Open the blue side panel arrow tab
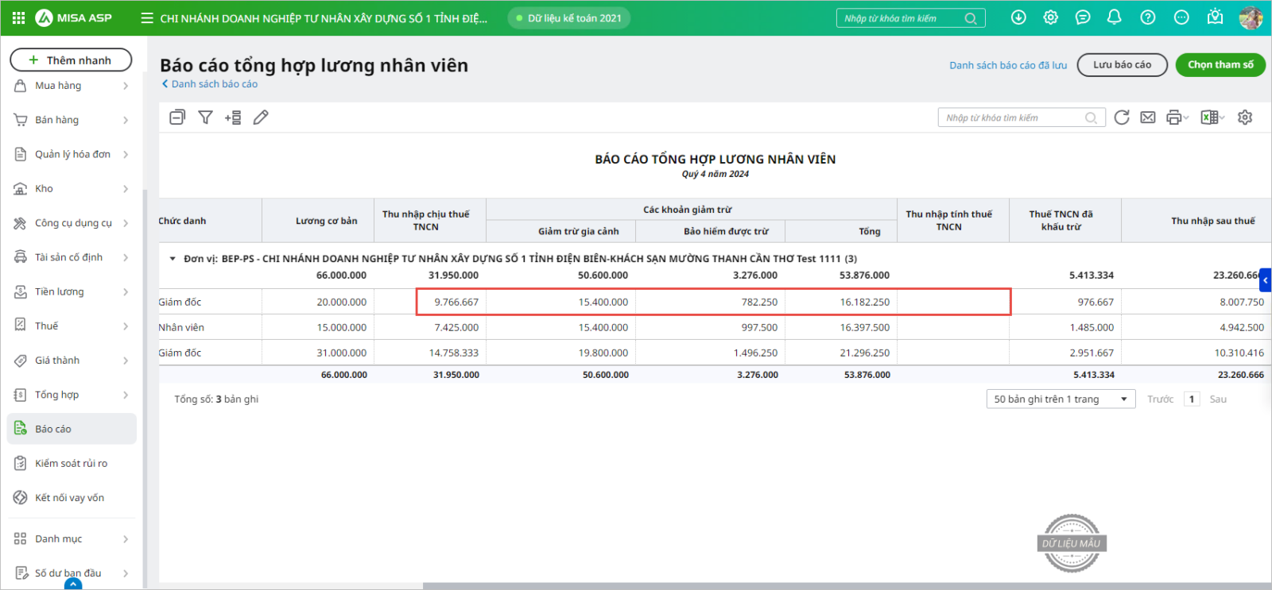Image resolution: width=1272 pixels, height=590 pixels. [x=1265, y=280]
